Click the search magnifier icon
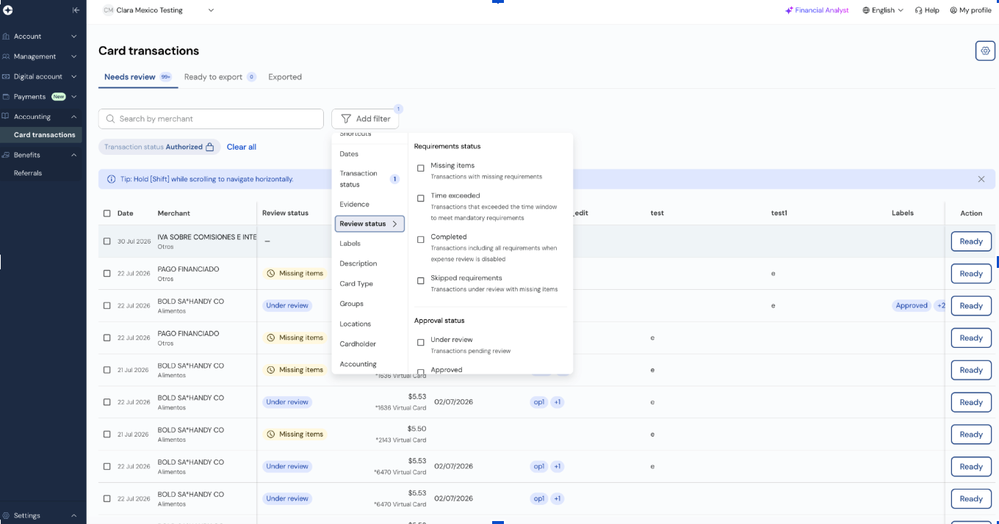This screenshot has height=524, width=999. pos(111,119)
